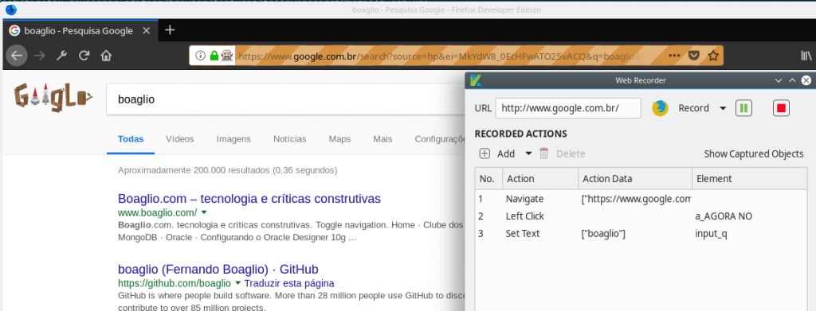Open Configurações search settings
This screenshot has height=311, width=816.
[x=440, y=139]
